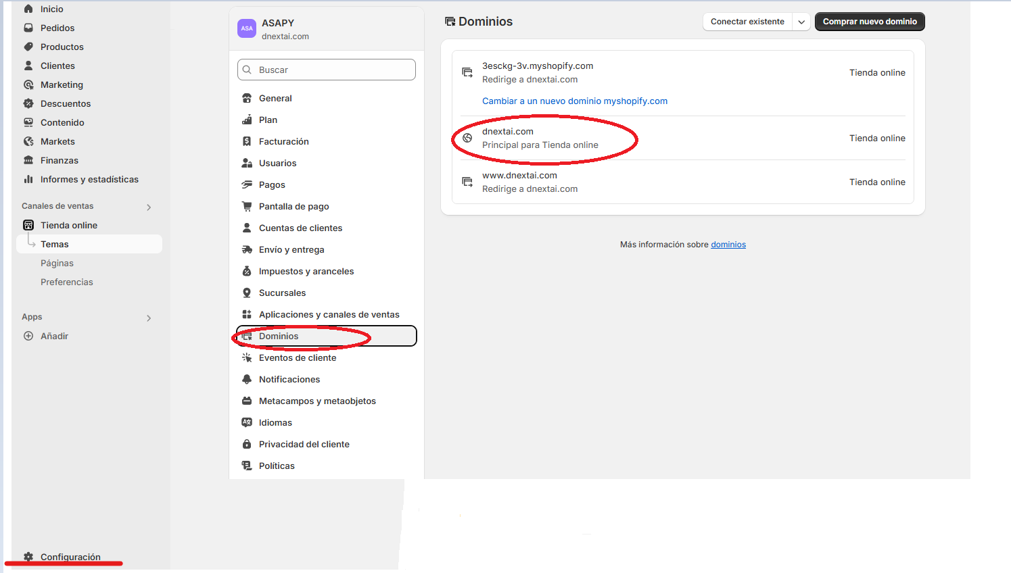
Task: Click the Añadir plus circle icon
Action: coord(28,336)
